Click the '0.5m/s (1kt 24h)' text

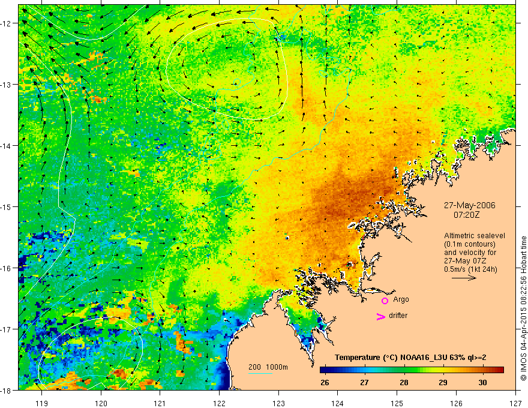point(470,269)
